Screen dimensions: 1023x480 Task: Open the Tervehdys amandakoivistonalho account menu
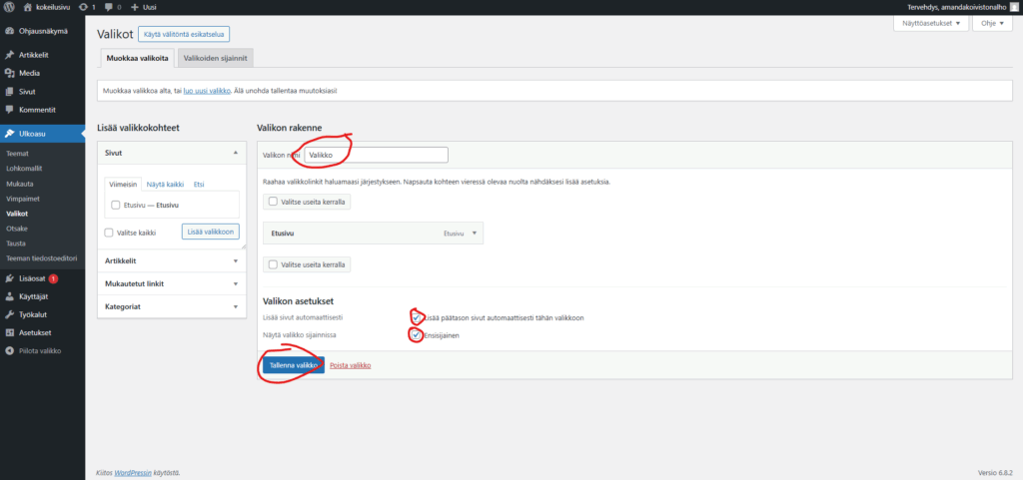pyautogui.click(x=963, y=7)
